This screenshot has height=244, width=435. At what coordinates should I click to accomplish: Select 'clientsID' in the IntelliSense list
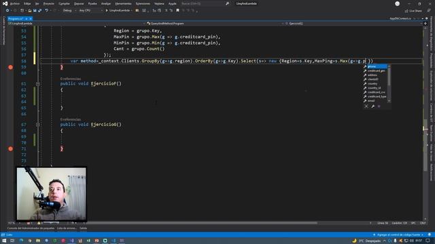point(375,79)
